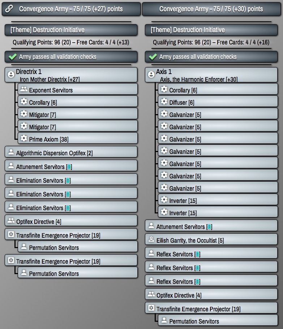
Task: Select right army Permutation Servitors entry
Action: (218, 320)
